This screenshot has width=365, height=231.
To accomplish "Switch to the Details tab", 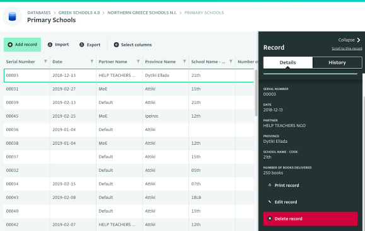I will coord(287,62).
